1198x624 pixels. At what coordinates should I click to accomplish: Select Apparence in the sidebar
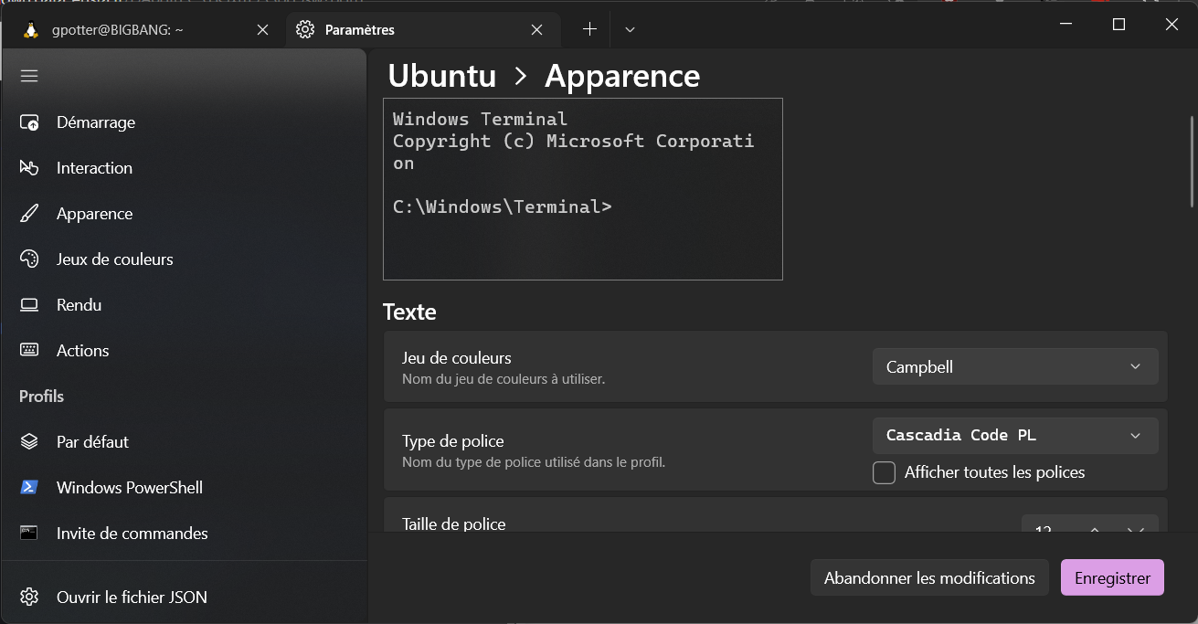point(184,214)
